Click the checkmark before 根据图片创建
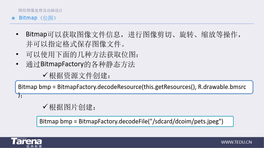Screen dimensions: 264x148 (x=45, y=106)
